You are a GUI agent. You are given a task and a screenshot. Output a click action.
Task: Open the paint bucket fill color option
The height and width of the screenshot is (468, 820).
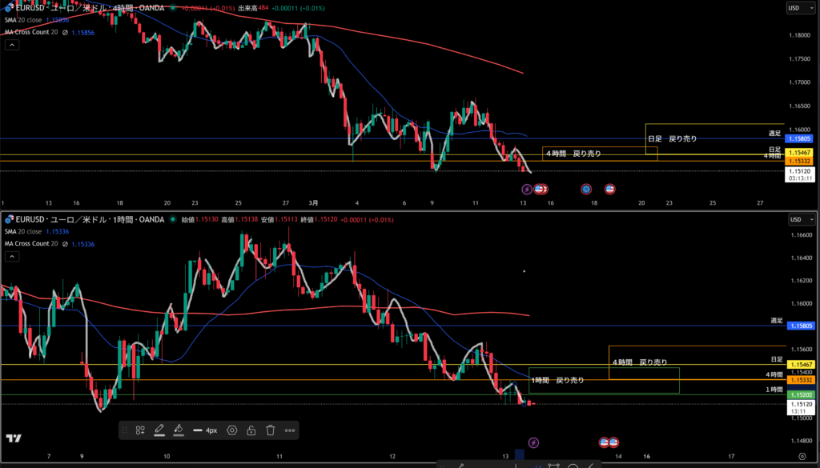[179, 430]
